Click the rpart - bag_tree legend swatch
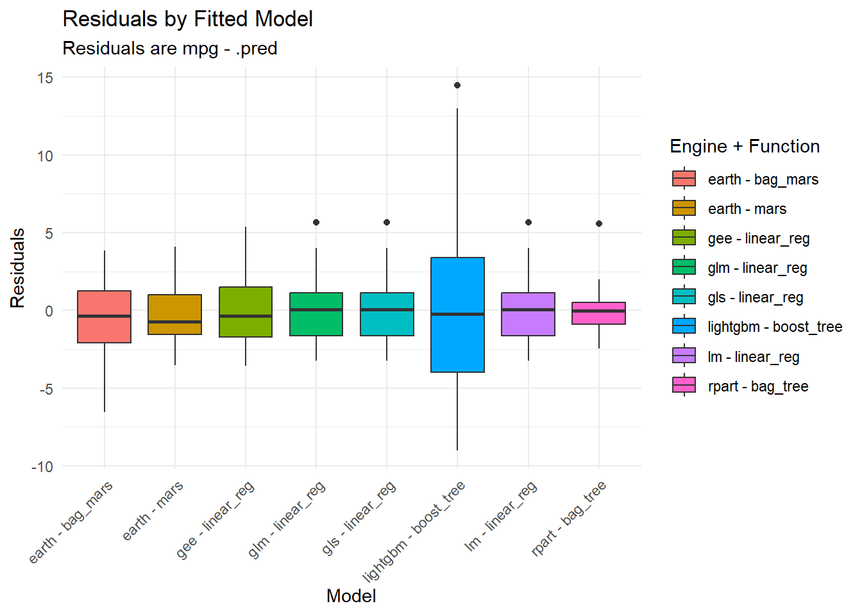The height and width of the screenshot is (615, 862). click(684, 386)
